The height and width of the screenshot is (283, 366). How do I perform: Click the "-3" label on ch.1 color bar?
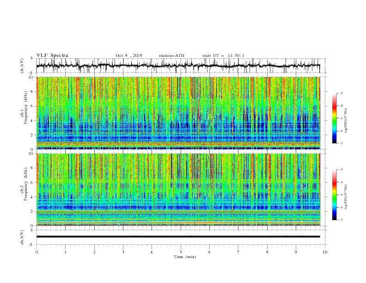point(341,93)
